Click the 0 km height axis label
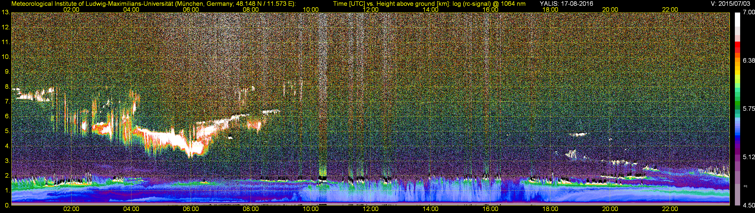Screen dimensions: 755x213 (x=7, y=205)
